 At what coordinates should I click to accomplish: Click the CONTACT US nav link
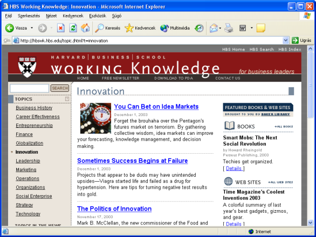tap(228, 78)
